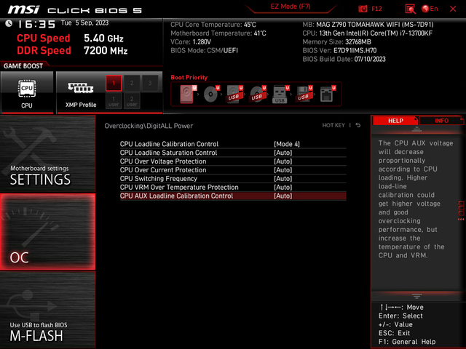The image size is (466, 349).
Task: Toggle the CPU Game Boost button
Action: tap(27, 92)
